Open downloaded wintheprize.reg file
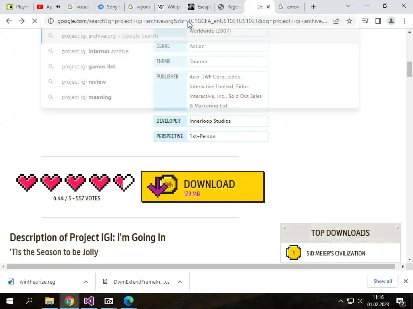The image size is (413, 309). pos(38,282)
